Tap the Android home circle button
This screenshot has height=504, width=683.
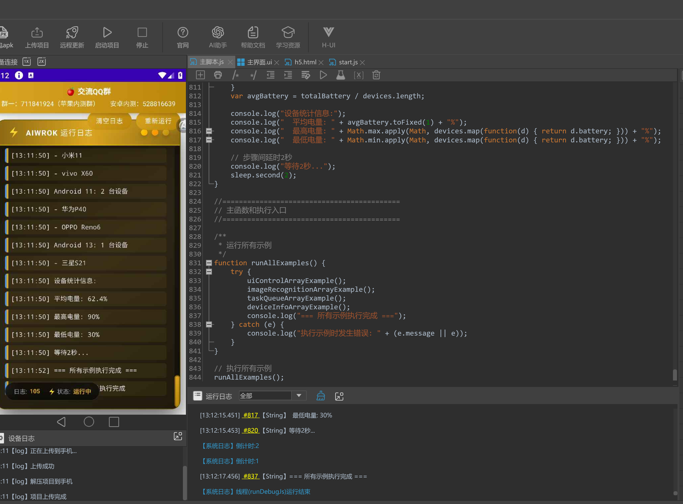point(89,422)
